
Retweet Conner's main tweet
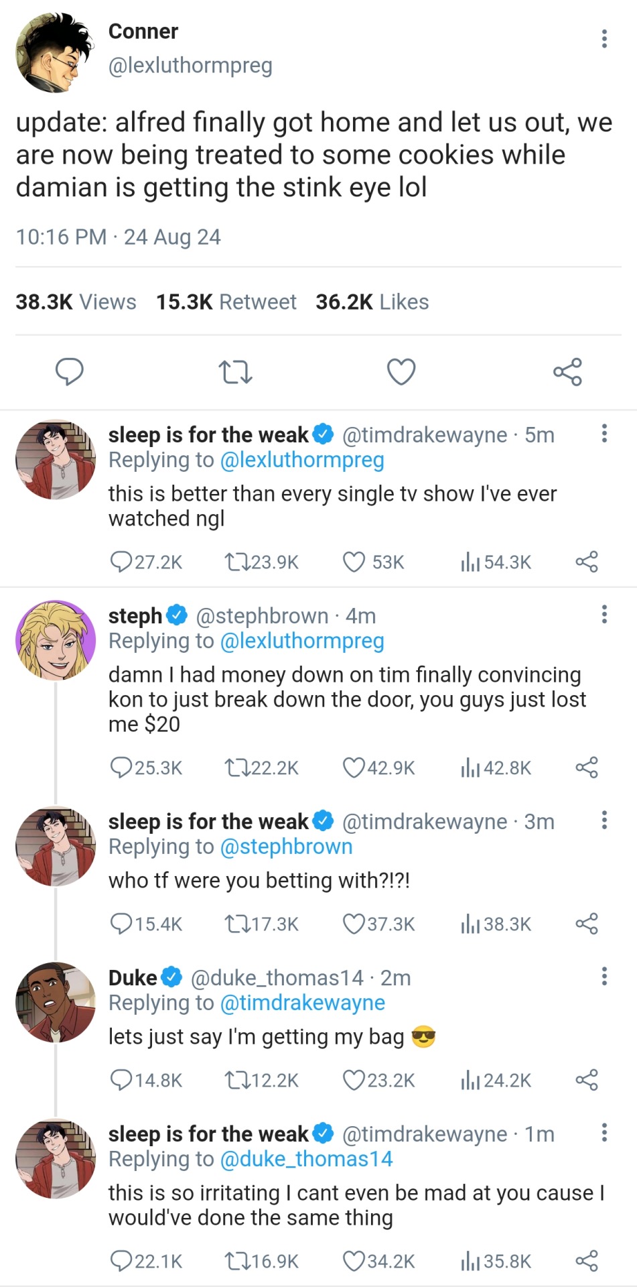(x=235, y=372)
